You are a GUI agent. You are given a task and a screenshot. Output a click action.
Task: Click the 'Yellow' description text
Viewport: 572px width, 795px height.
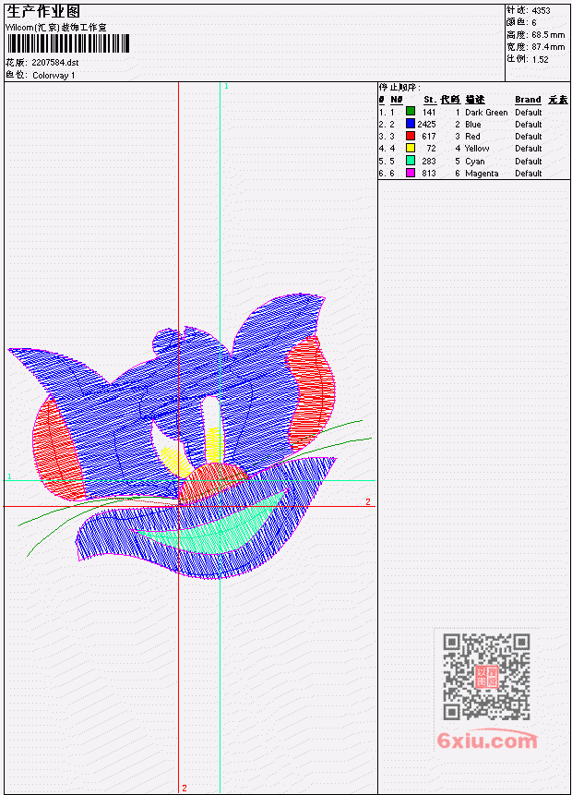click(477, 149)
